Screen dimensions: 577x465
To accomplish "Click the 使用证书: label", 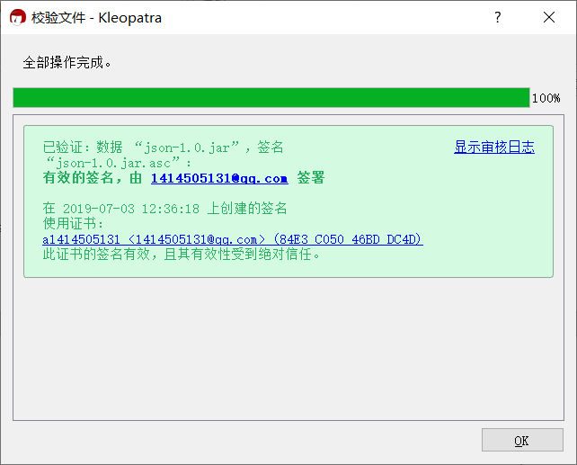I will coord(73,223).
